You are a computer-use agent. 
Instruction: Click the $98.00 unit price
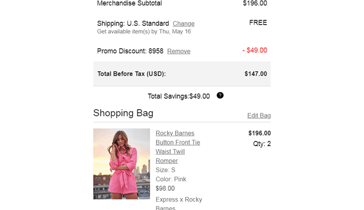165,189
